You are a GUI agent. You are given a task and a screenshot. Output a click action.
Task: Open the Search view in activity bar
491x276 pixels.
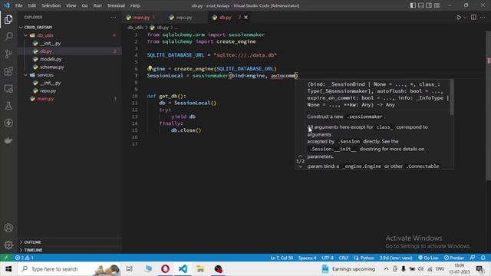pos(8,36)
